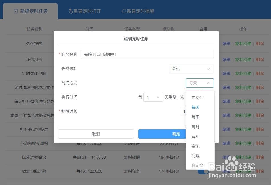Click task name 国外远程会议
This screenshot has width=271, height=185.
(x=34, y=157)
